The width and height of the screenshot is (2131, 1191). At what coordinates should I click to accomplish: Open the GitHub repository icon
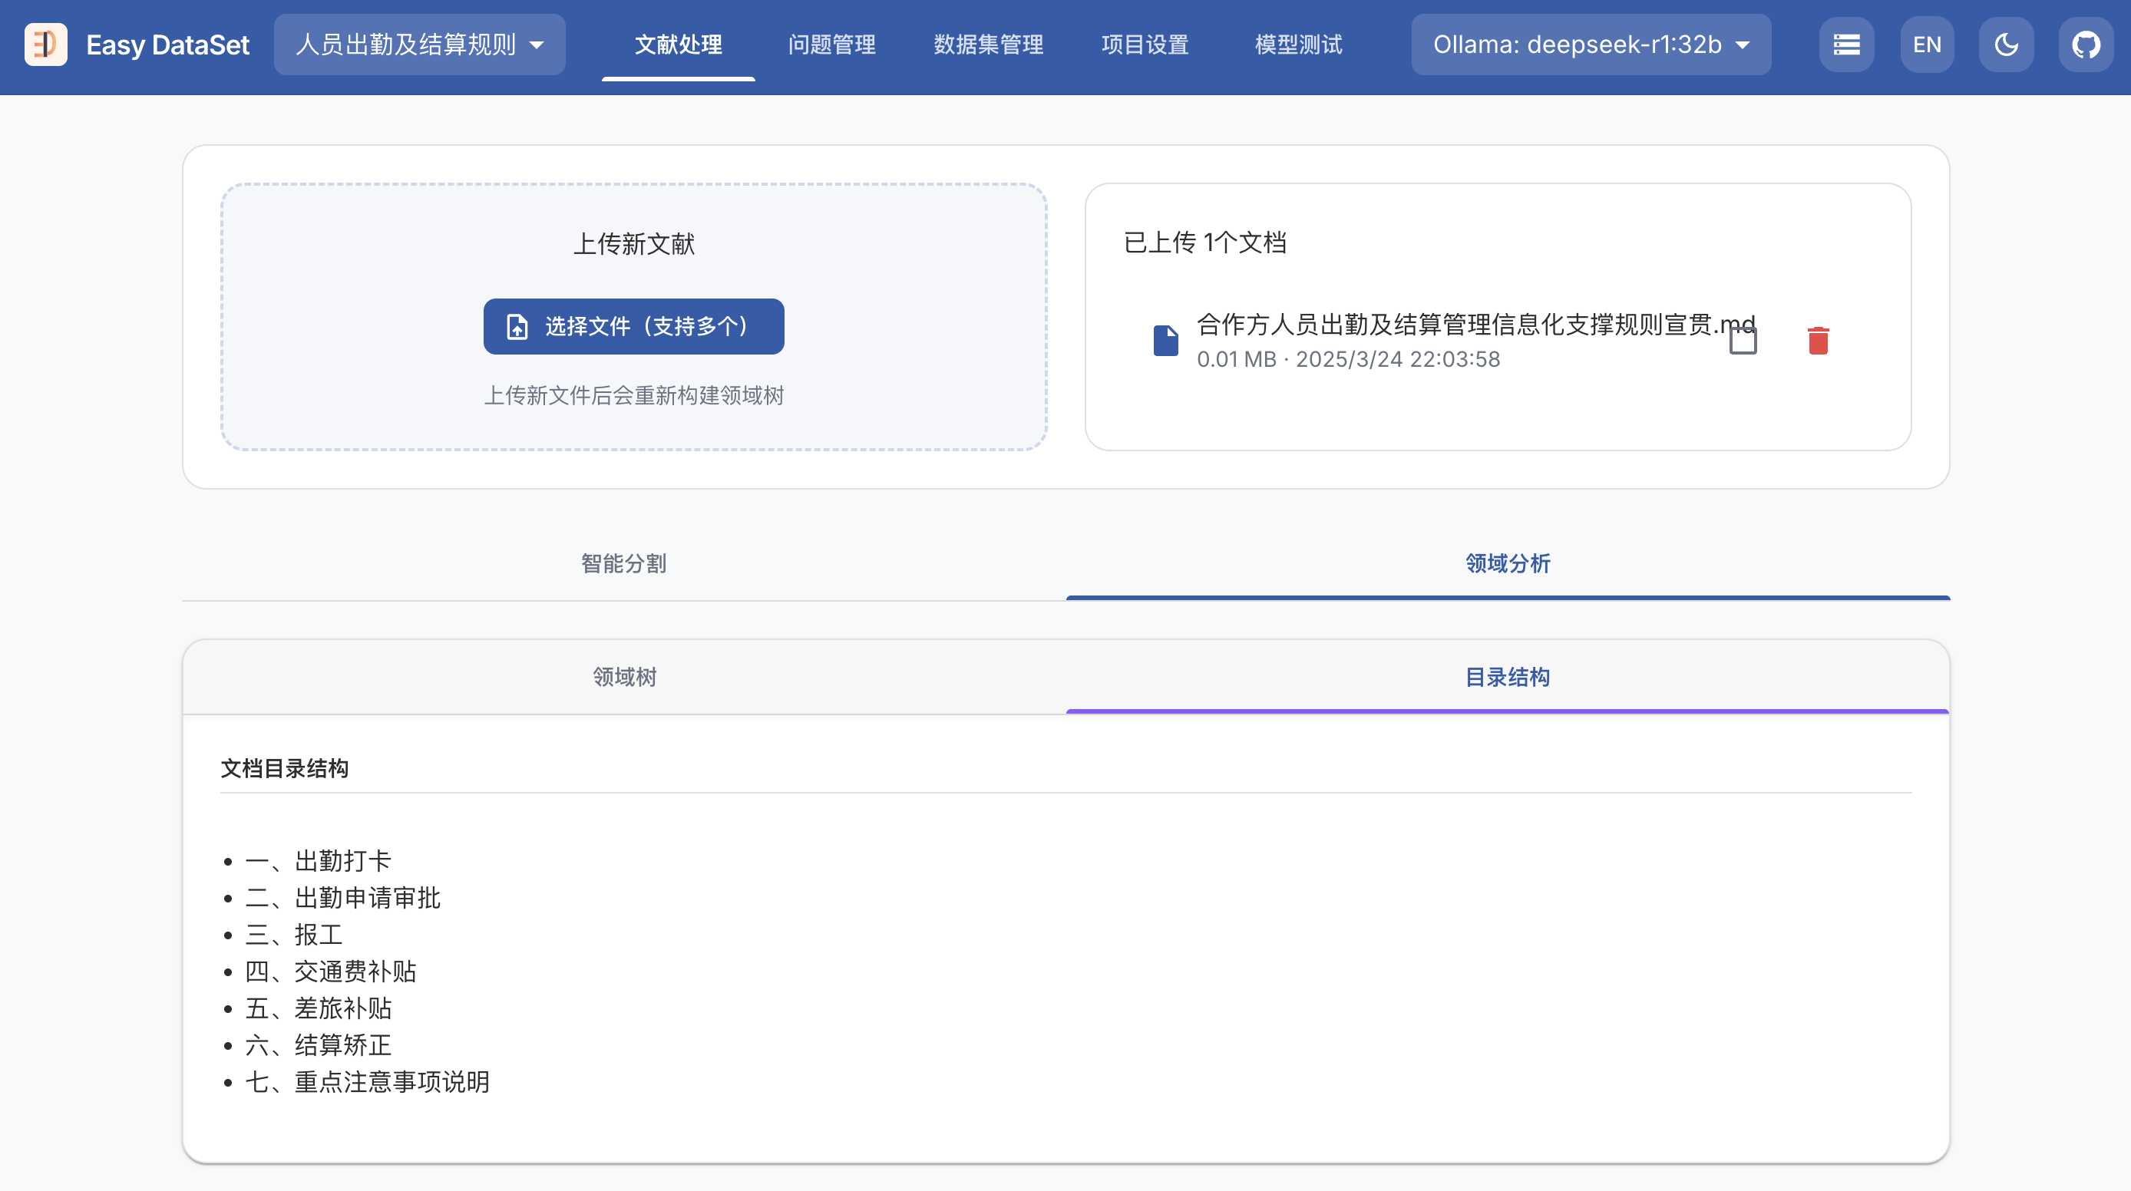(2085, 45)
